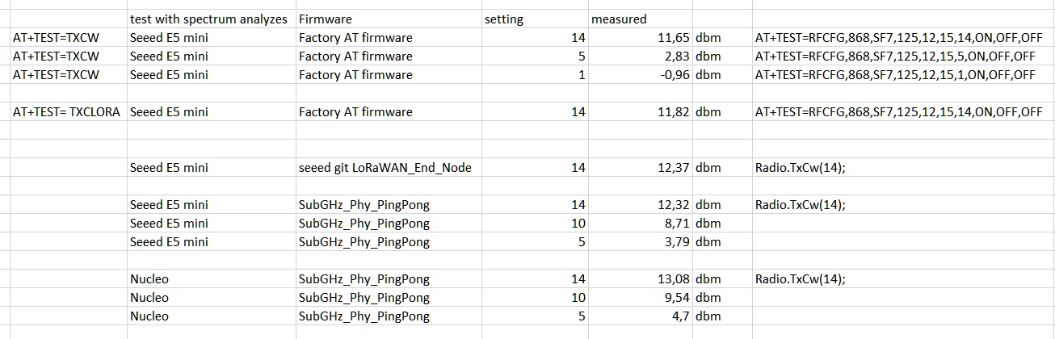Select the measured value 12,37 cell

[641, 168]
